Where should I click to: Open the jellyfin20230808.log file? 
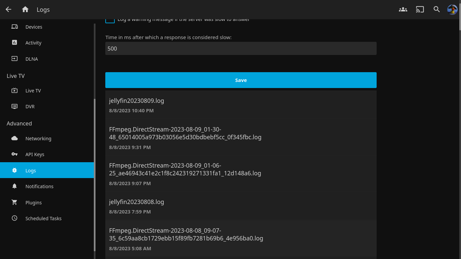tap(136, 202)
